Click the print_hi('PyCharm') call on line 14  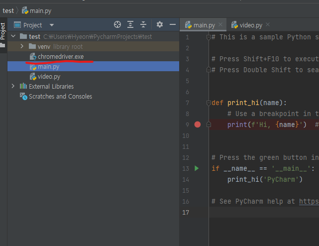pos(265,179)
